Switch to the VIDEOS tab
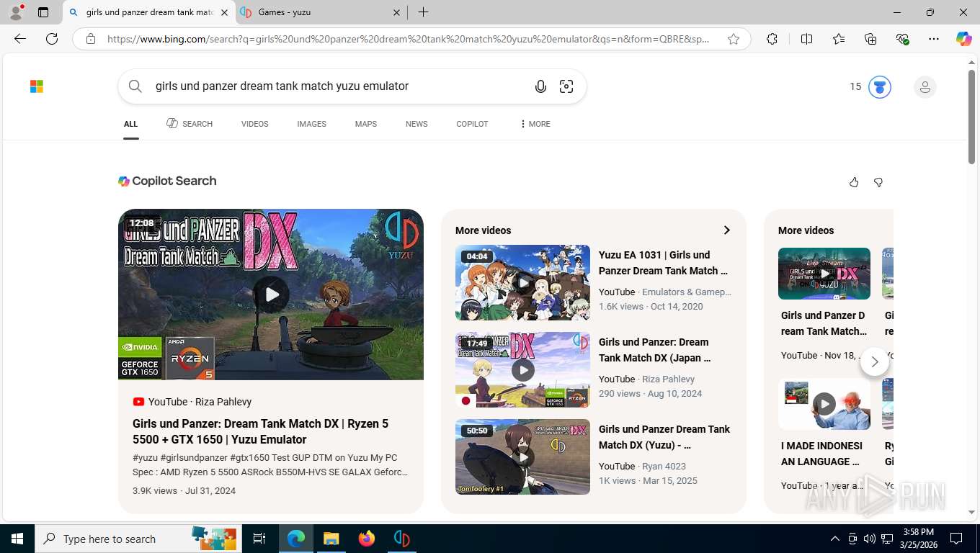The height and width of the screenshot is (553, 980). click(255, 124)
